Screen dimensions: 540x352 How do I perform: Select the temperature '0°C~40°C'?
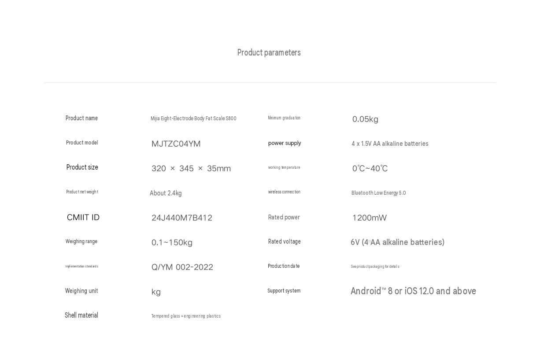(x=370, y=168)
